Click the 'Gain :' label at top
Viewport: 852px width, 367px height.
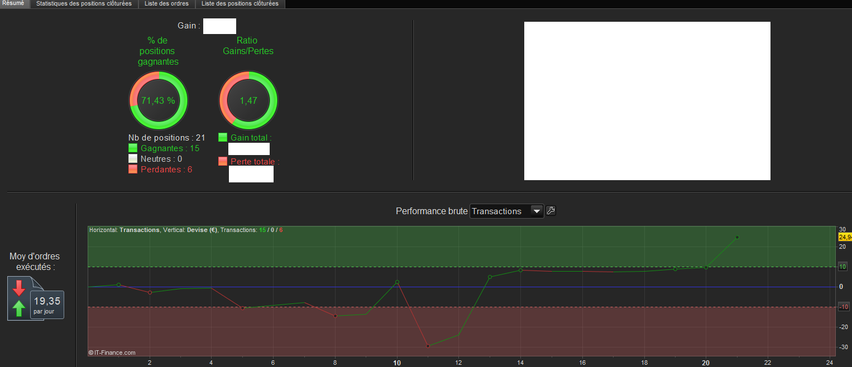(189, 26)
